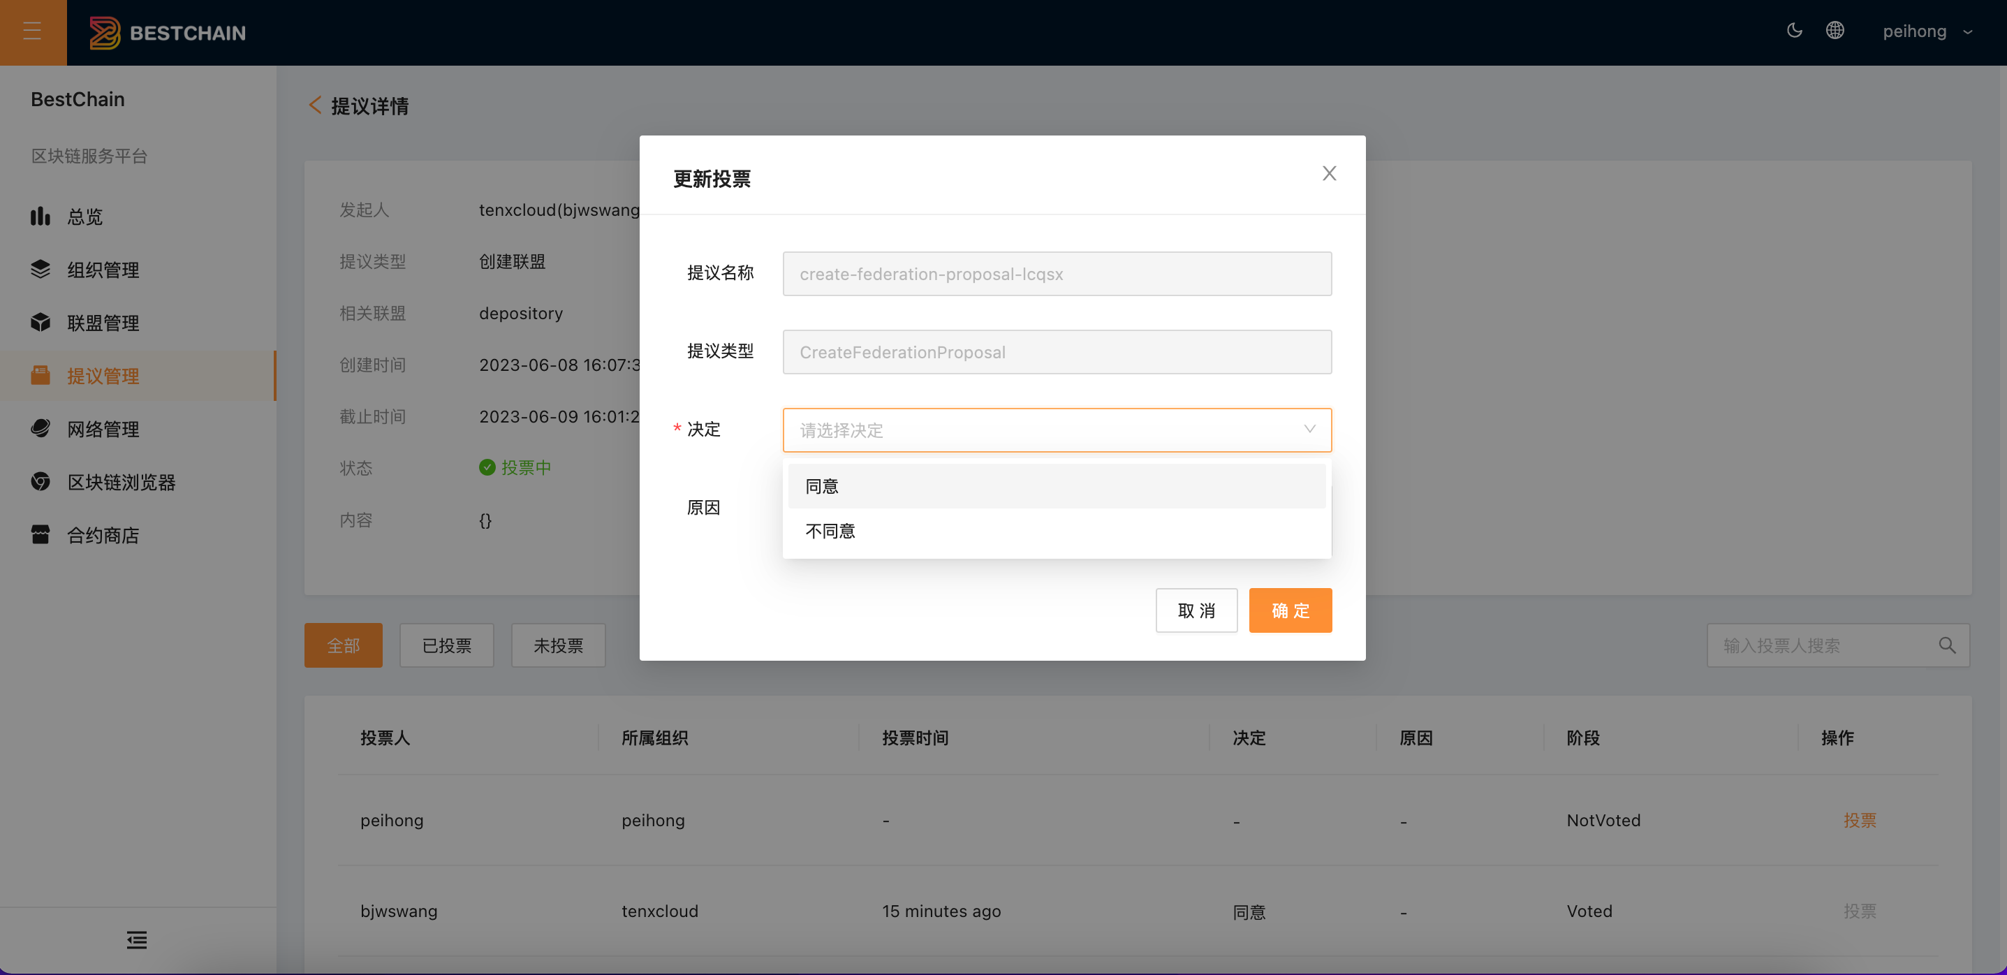Click the 提议管理 folder icon
This screenshot has width=2007, height=975.
click(x=41, y=375)
